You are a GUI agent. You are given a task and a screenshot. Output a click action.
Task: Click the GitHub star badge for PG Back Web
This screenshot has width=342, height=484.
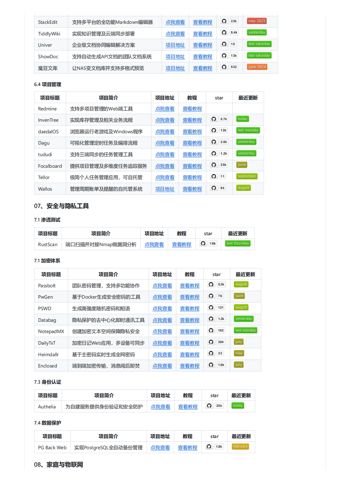(x=214, y=446)
